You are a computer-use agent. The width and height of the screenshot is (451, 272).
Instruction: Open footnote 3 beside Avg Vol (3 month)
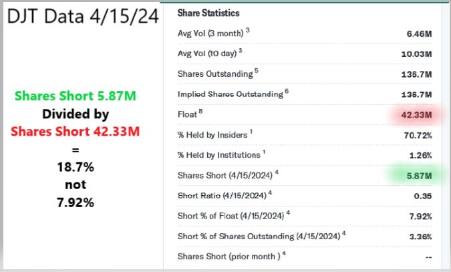[x=247, y=30]
